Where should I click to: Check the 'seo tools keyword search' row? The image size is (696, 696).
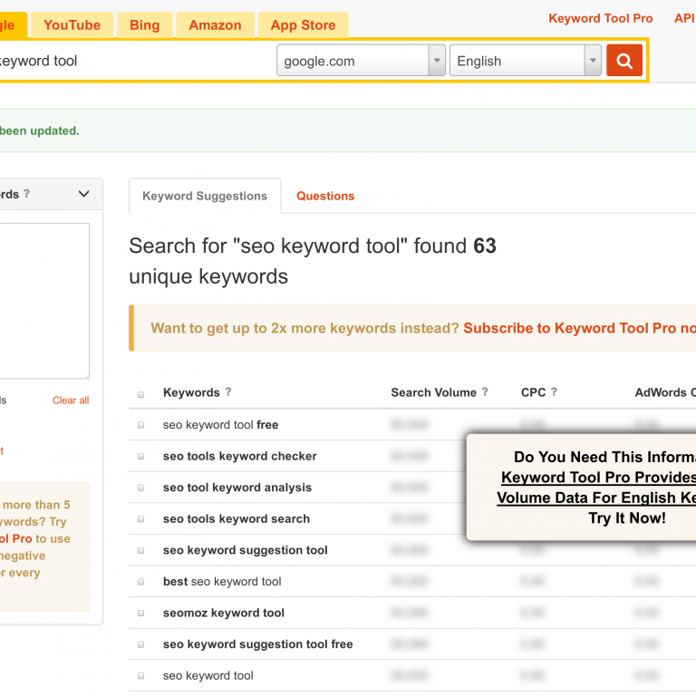(140, 519)
